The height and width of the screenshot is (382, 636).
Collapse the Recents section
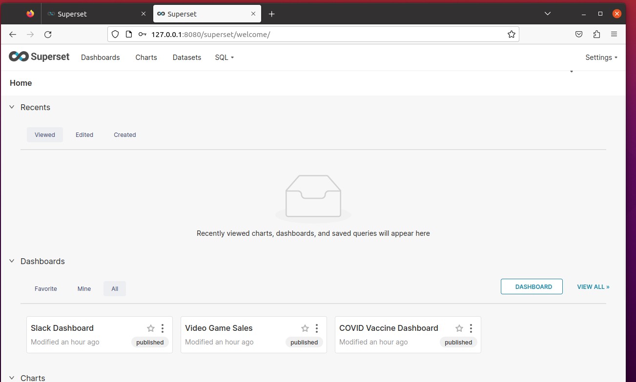pos(12,107)
